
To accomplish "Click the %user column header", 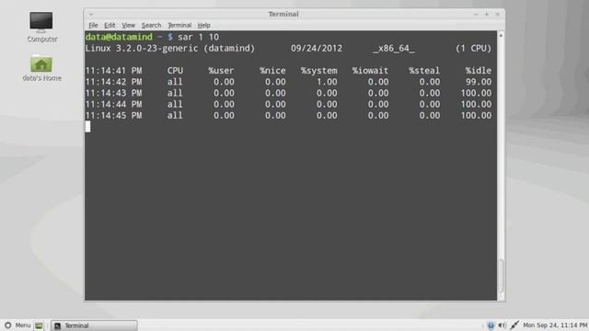I will pos(221,71).
